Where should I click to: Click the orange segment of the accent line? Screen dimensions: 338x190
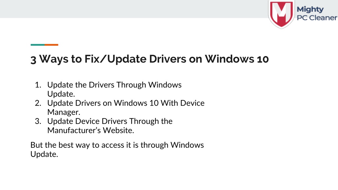pyautogui.click(x=51, y=45)
